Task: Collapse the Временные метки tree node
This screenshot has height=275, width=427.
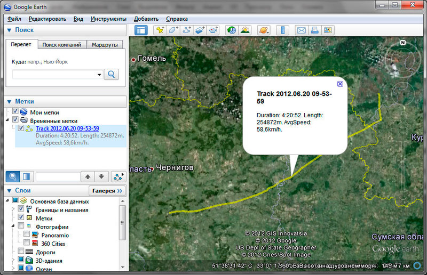Action: coord(7,120)
